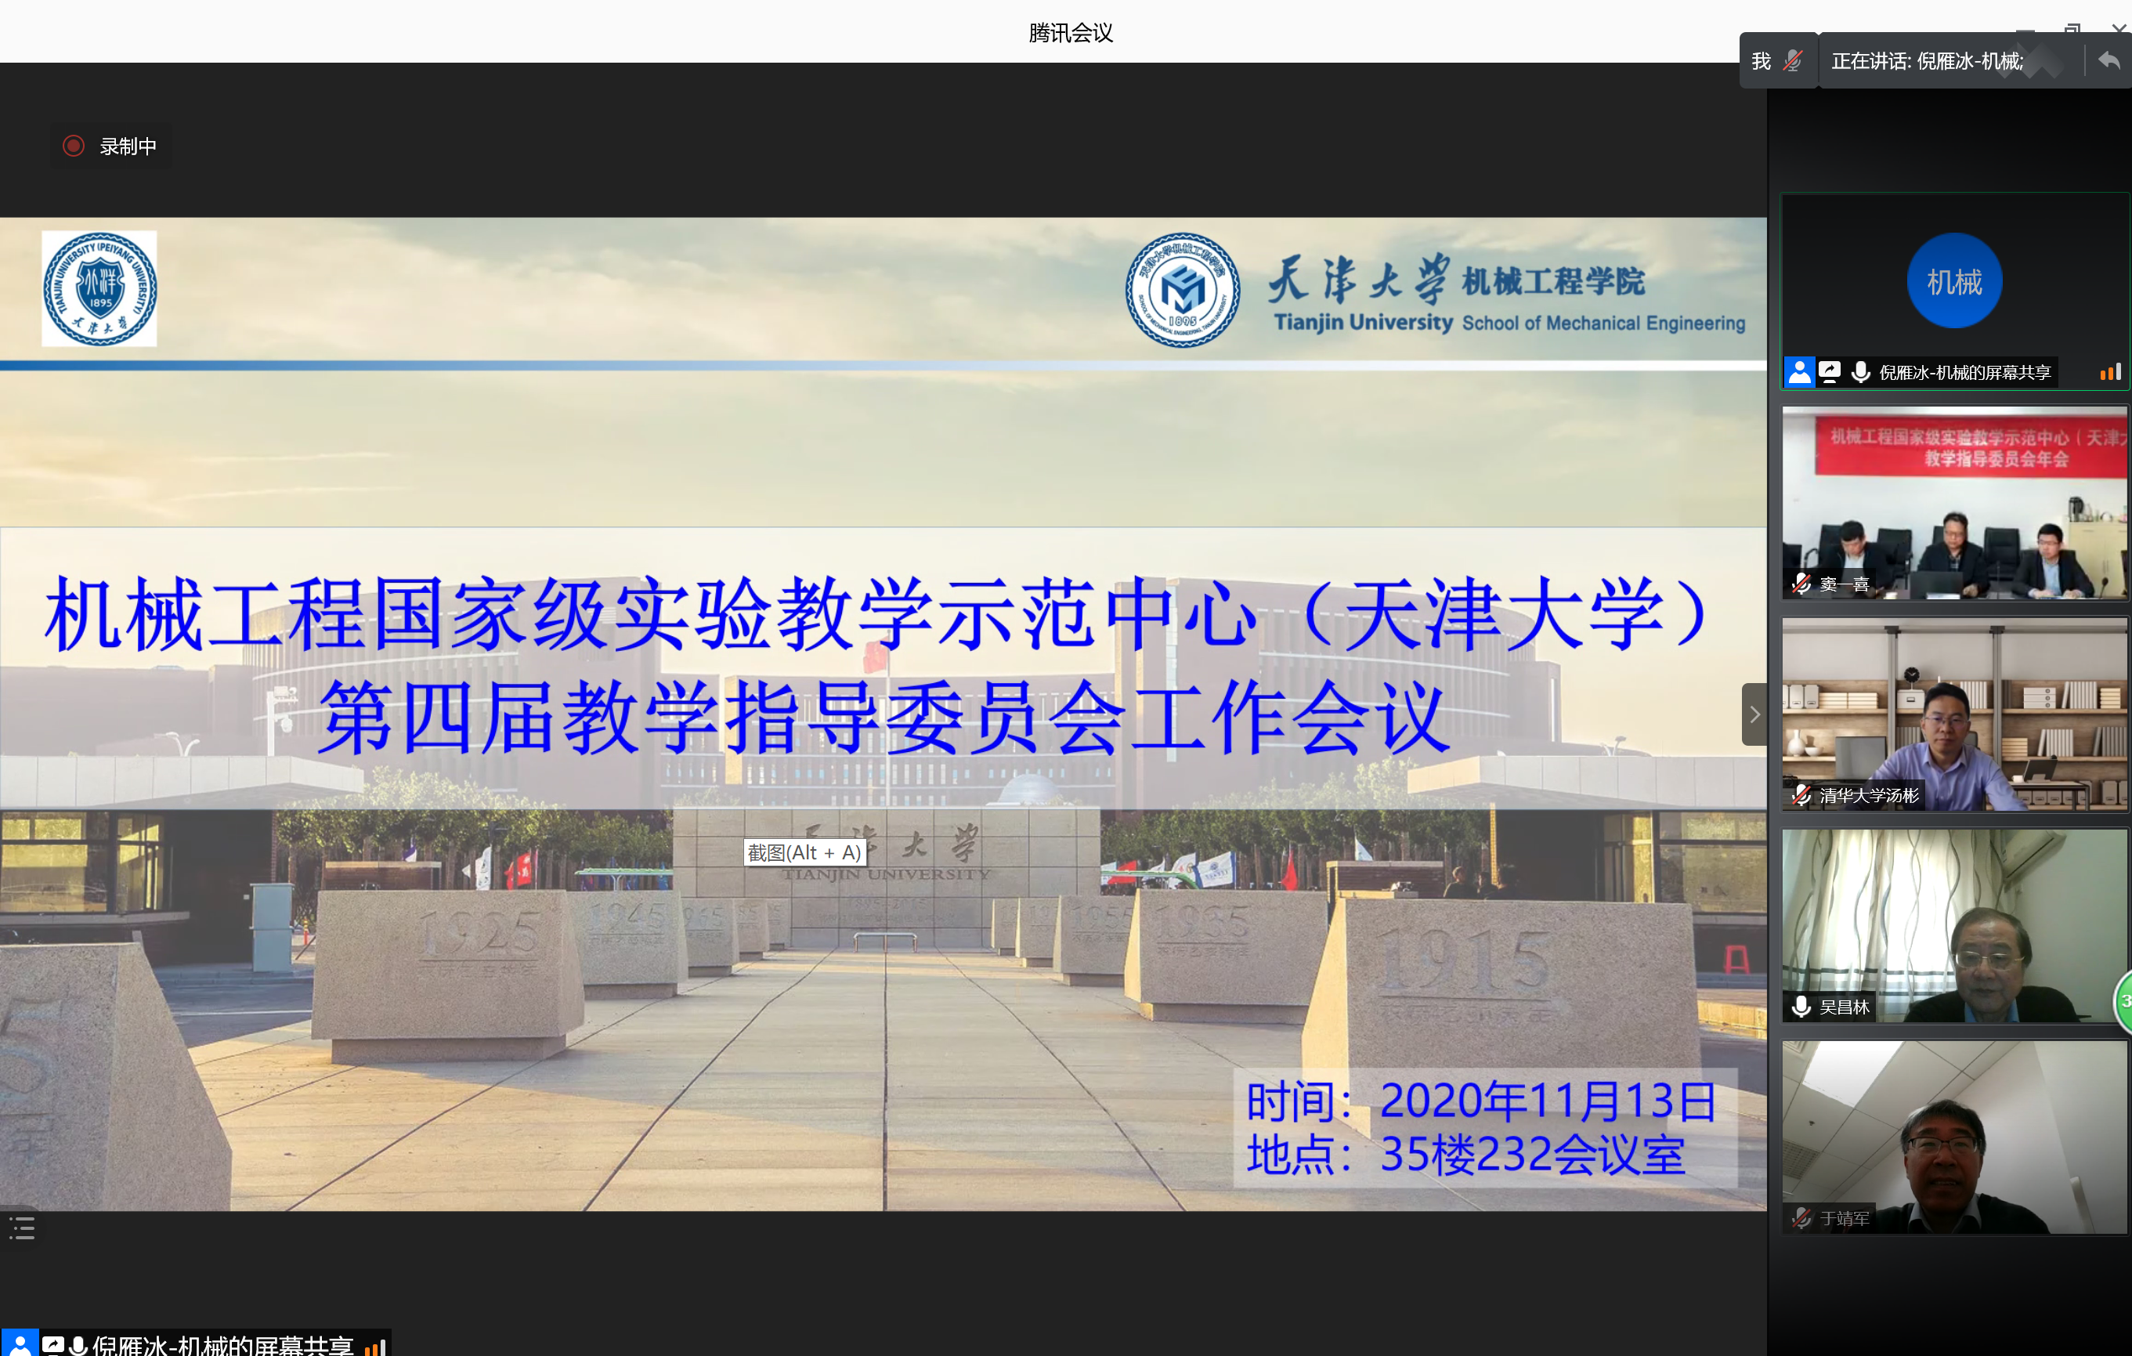Click the screen-share icon on 倪雁冰 tile

pos(1829,372)
